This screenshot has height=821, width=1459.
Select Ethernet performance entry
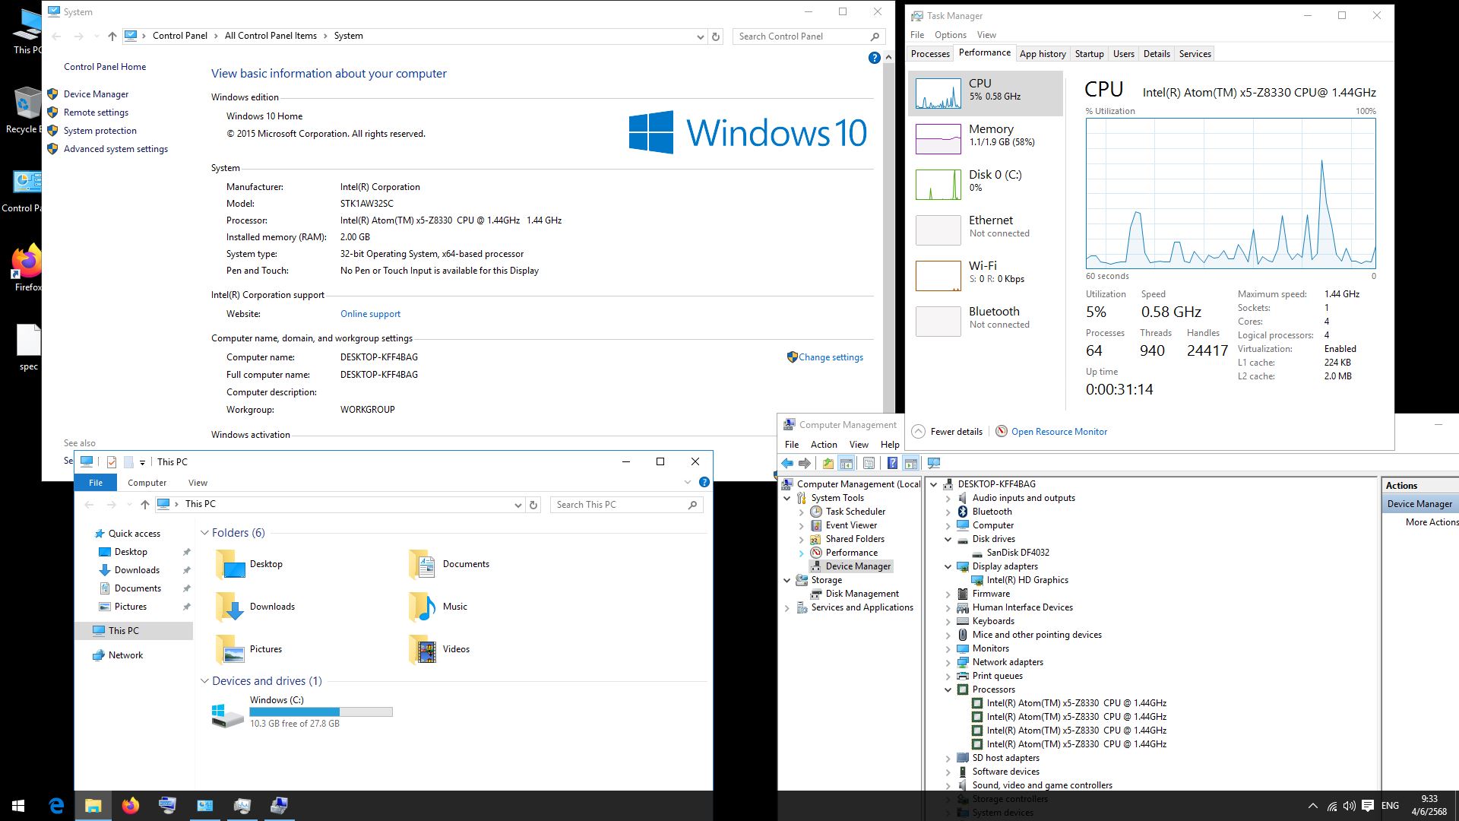click(985, 230)
